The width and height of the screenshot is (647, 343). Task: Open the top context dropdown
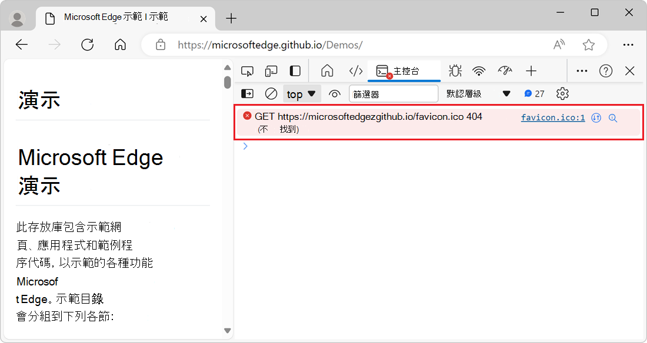[302, 94]
